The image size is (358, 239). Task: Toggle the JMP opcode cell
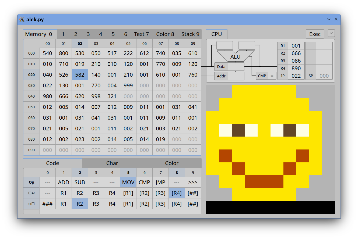(x=160, y=182)
